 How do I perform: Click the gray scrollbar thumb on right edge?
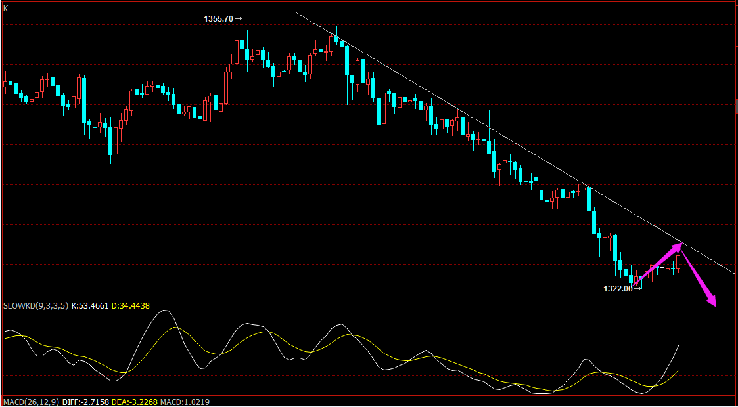[x=736, y=106]
